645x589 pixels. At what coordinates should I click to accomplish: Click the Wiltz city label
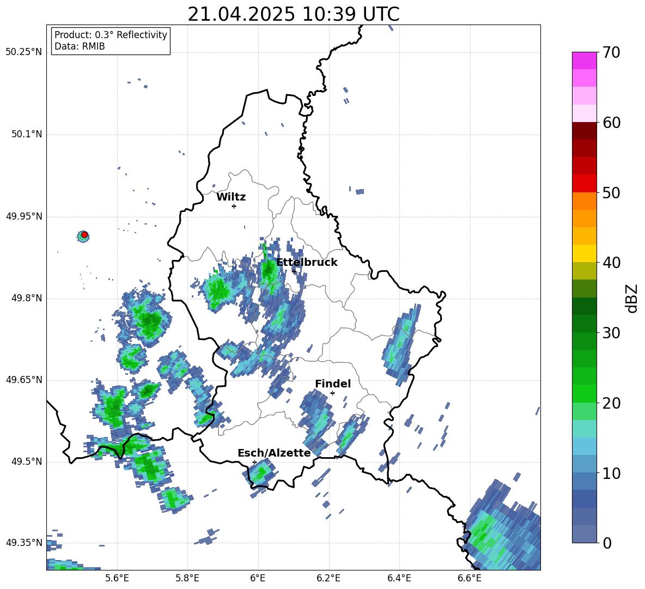(x=231, y=197)
